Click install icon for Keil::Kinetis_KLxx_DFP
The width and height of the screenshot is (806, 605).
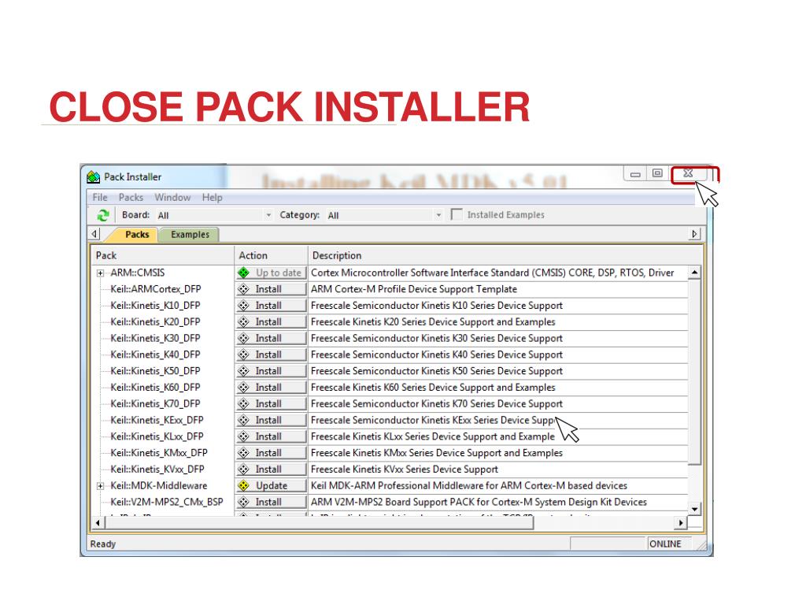(x=244, y=436)
